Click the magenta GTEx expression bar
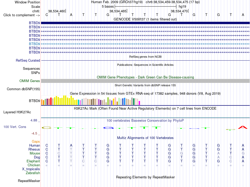 (139, 103)
